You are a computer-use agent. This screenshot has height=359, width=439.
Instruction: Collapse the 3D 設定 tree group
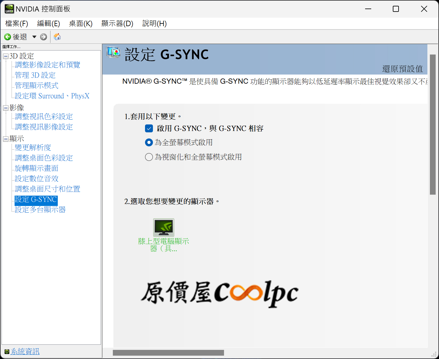click(x=6, y=56)
